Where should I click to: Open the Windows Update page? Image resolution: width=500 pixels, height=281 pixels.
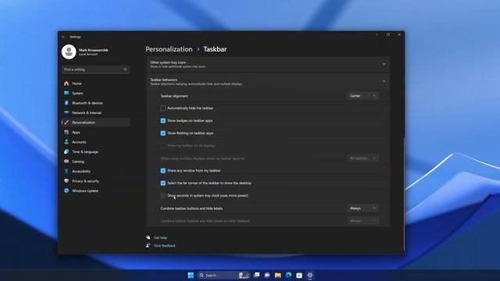click(x=95, y=190)
